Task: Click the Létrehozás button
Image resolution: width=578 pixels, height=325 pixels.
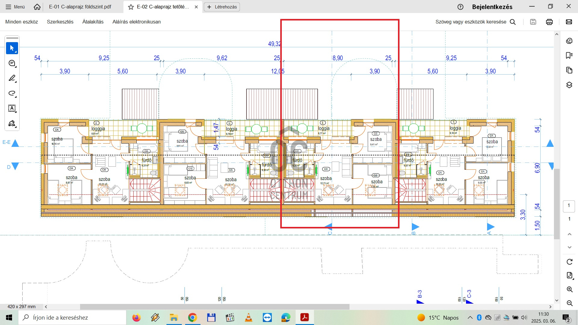Action: pos(222,7)
